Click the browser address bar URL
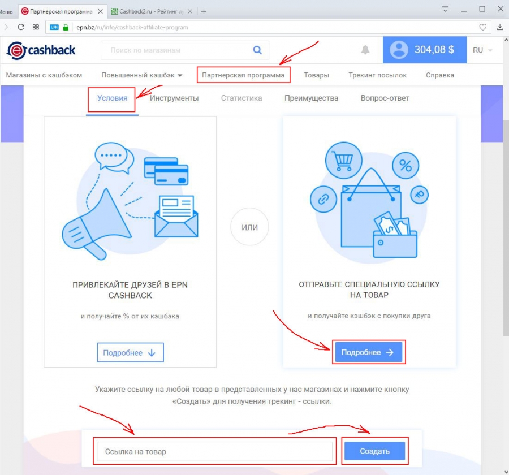The height and width of the screenshot is (475, 509). tap(132, 27)
